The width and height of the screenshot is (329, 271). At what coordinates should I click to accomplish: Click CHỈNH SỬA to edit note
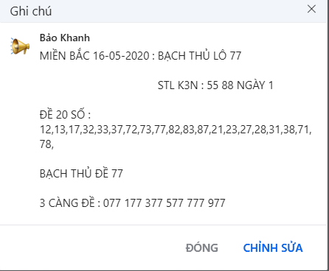273,247
